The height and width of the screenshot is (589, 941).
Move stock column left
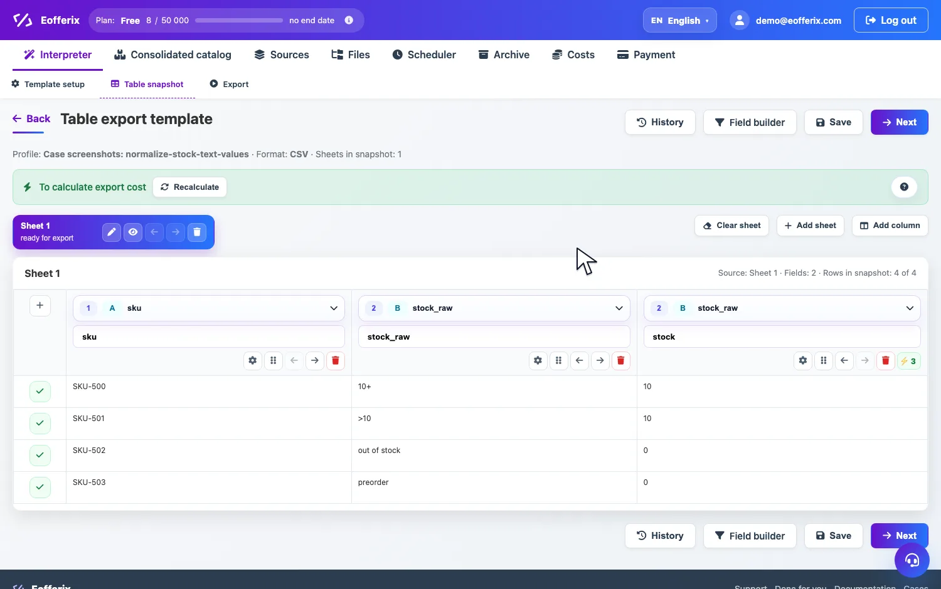pyautogui.click(x=844, y=360)
